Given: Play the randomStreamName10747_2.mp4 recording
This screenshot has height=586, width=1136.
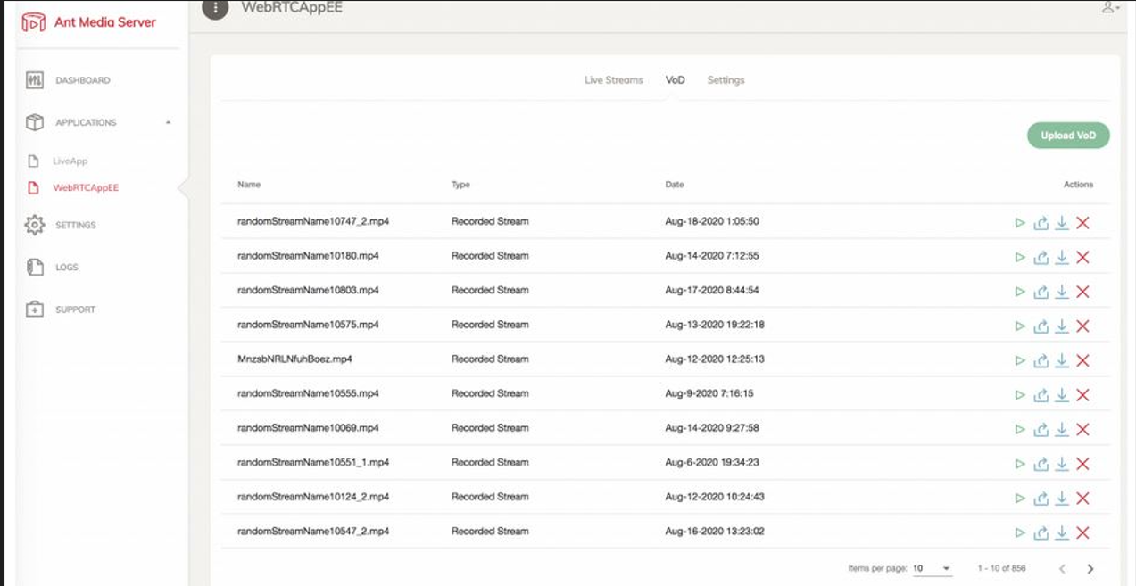Looking at the screenshot, I should point(1018,222).
